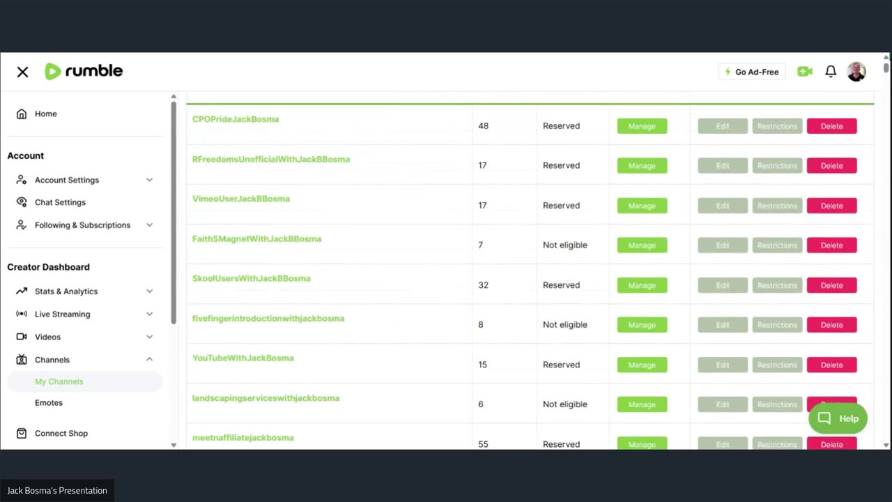The image size is (892, 502).
Task: Delete the CPOPrideJackBosma channel
Action: click(x=831, y=126)
